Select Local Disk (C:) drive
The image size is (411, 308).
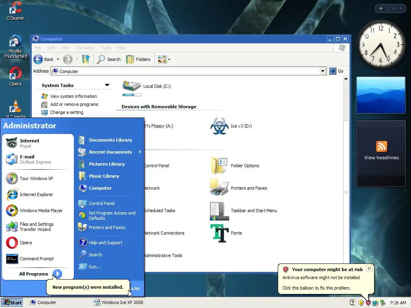coord(146,88)
